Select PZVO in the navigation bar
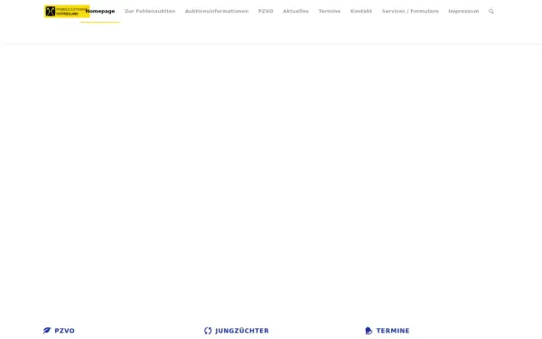The width and height of the screenshot is (542, 339). tap(266, 11)
